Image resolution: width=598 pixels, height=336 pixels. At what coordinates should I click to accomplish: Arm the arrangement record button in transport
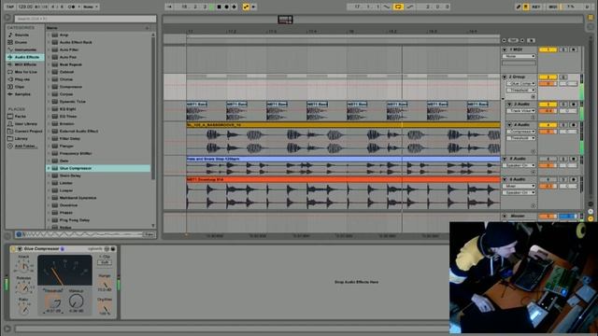[226, 7]
